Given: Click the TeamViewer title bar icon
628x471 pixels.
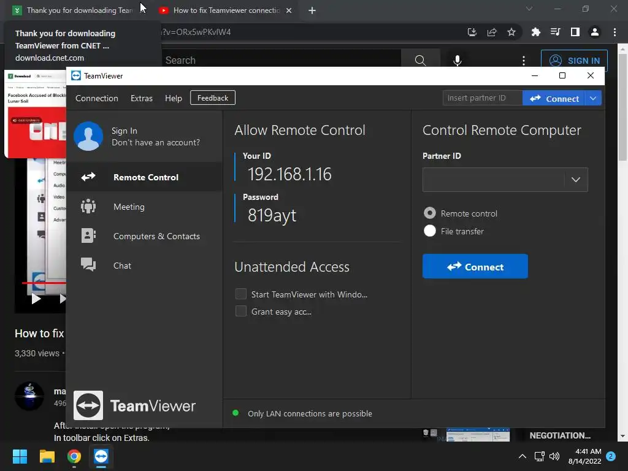Looking at the screenshot, I should (75, 75).
